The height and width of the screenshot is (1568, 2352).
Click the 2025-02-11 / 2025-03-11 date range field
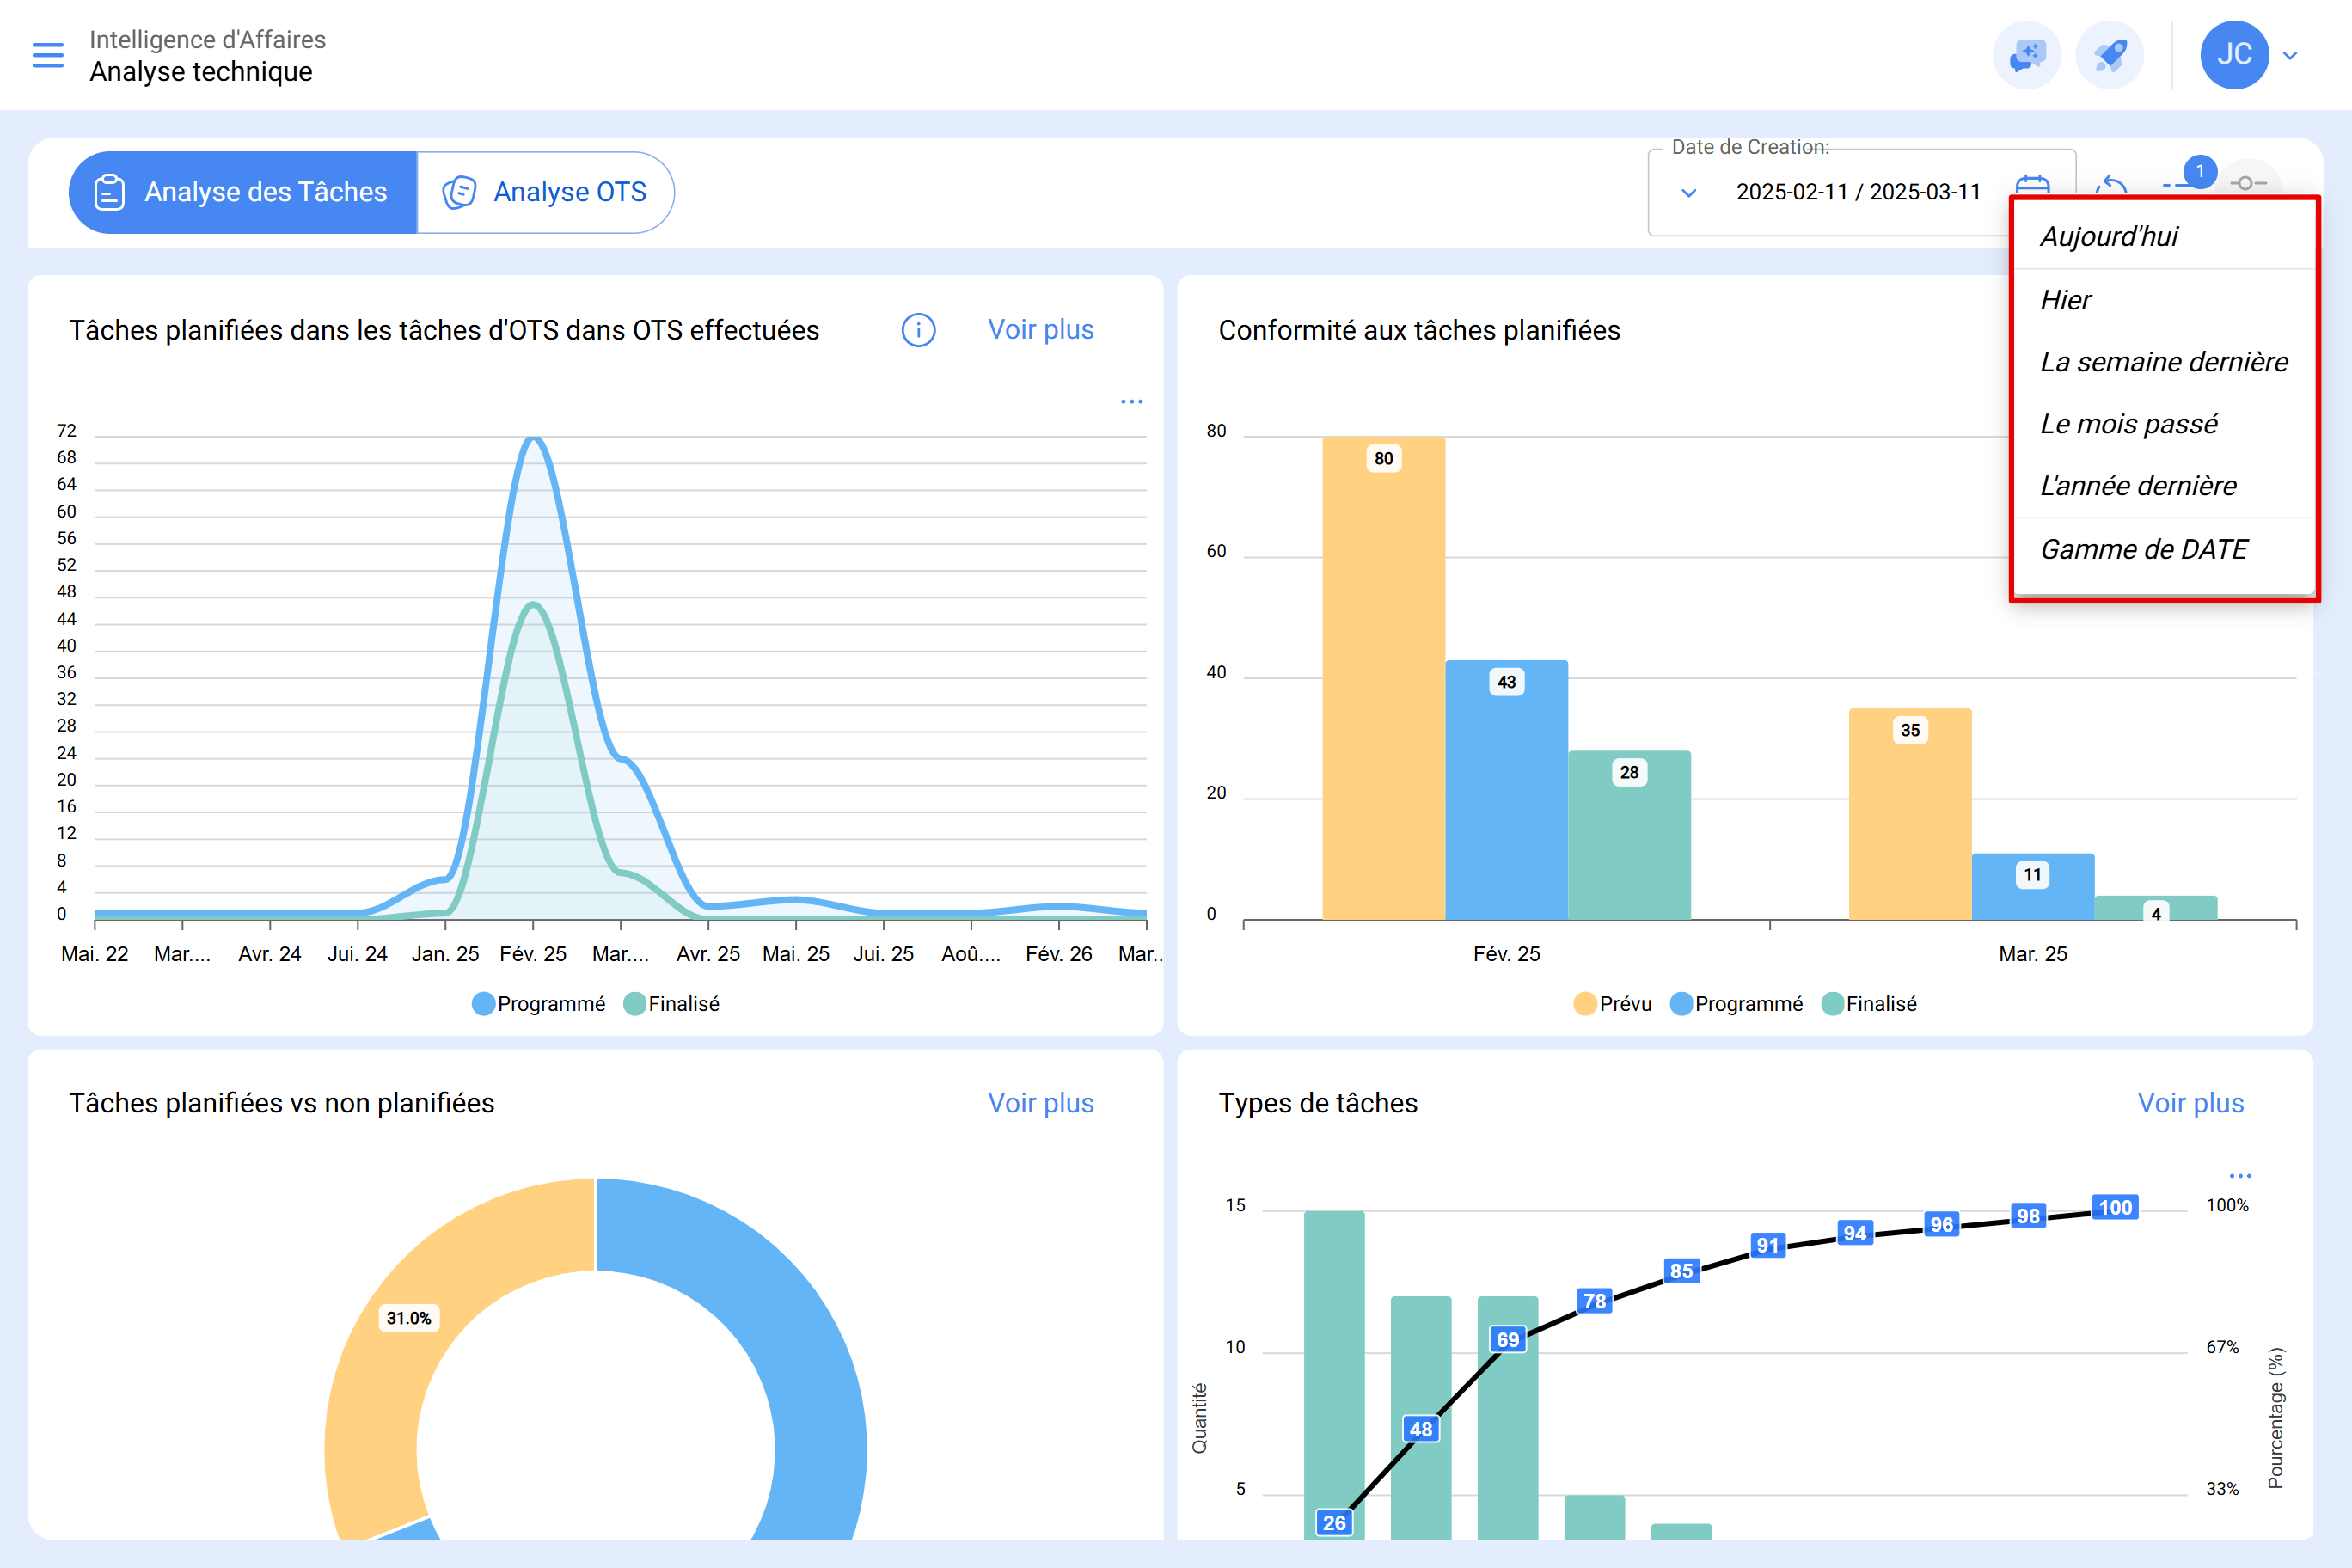tap(1858, 192)
